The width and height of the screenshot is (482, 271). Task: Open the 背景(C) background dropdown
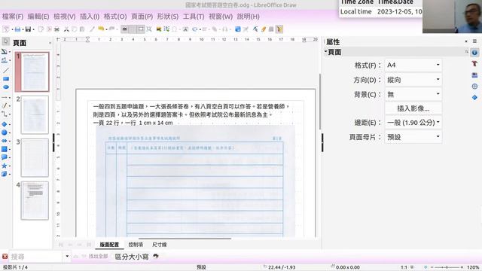coord(413,94)
